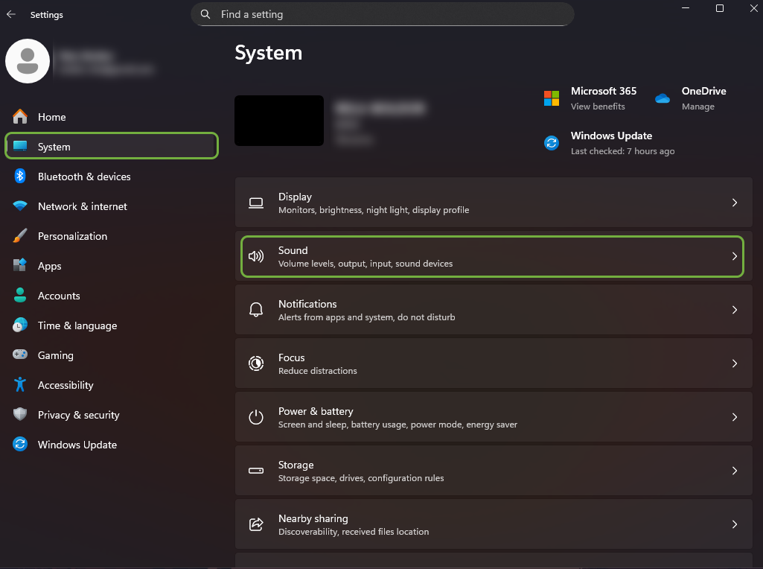Expand the Display settings chevron
The image size is (763, 569).
coord(734,203)
